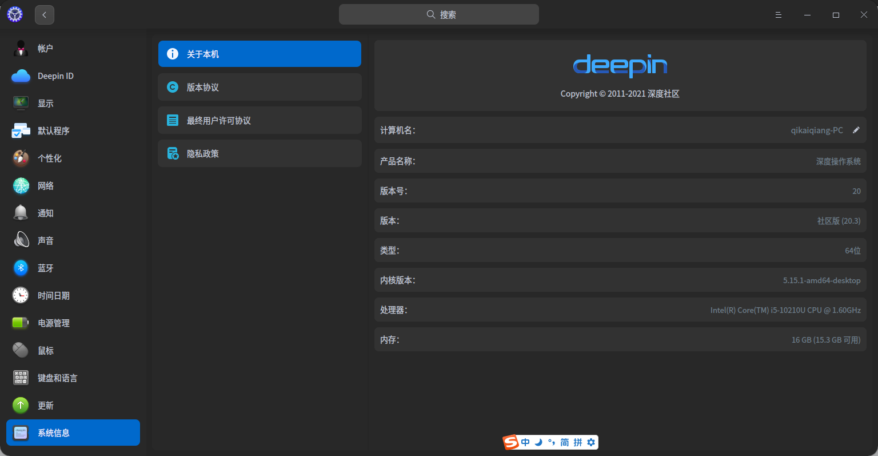The width and height of the screenshot is (878, 456).
Task: Click the kernel version 5.15.1-amd64-desktop
Action: (822, 280)
